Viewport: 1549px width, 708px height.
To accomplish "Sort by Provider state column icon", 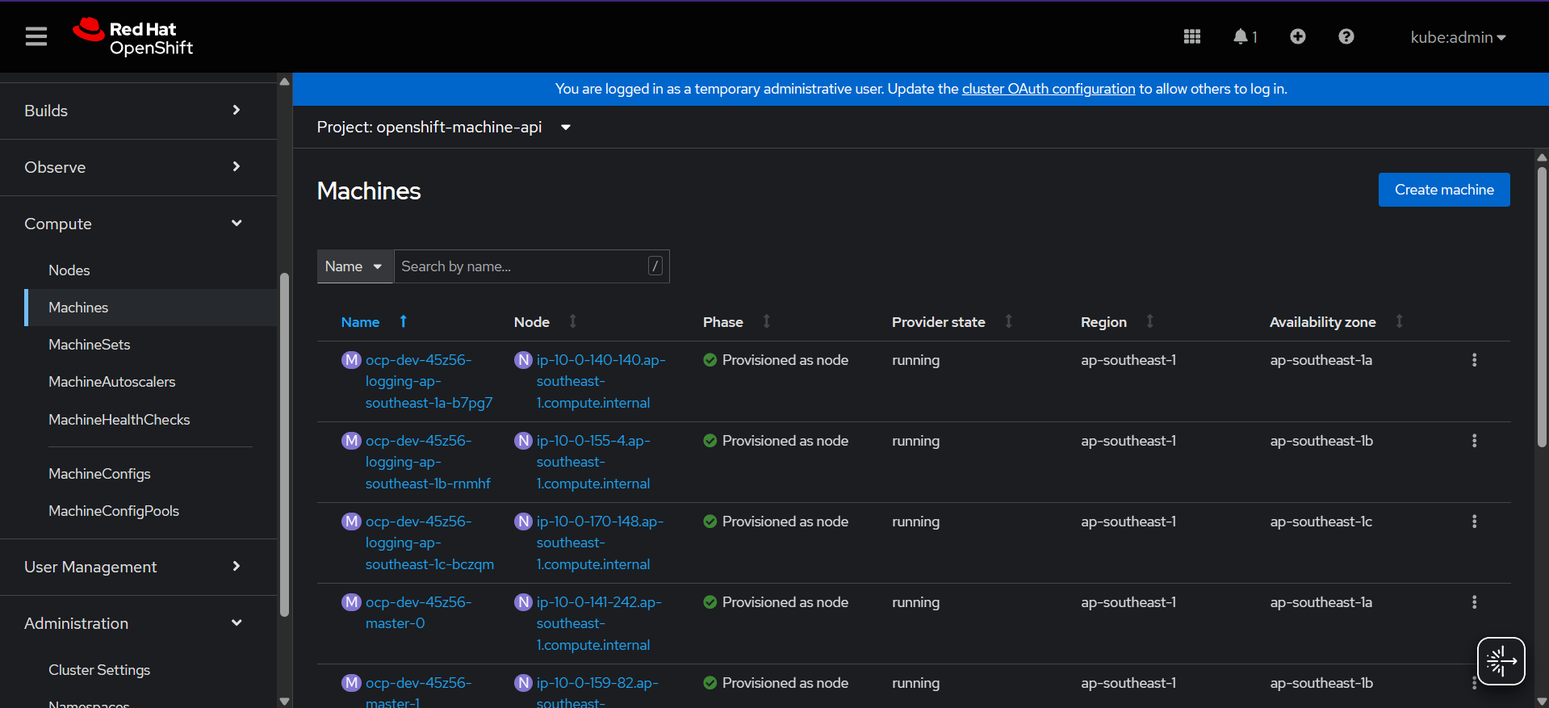I will tap(1009, 321).
